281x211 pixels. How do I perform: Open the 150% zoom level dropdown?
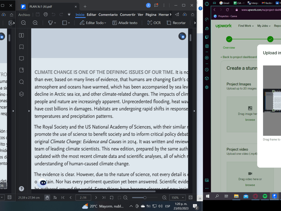click(x=177, y=197)
